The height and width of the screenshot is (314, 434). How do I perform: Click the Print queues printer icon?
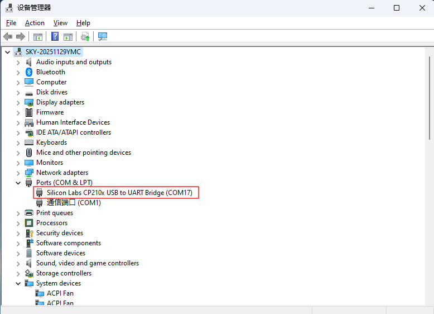coord(29,213)
